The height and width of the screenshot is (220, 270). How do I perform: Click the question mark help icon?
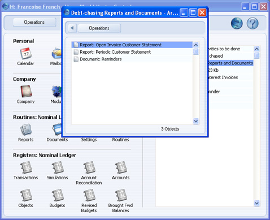click(252, 23)
